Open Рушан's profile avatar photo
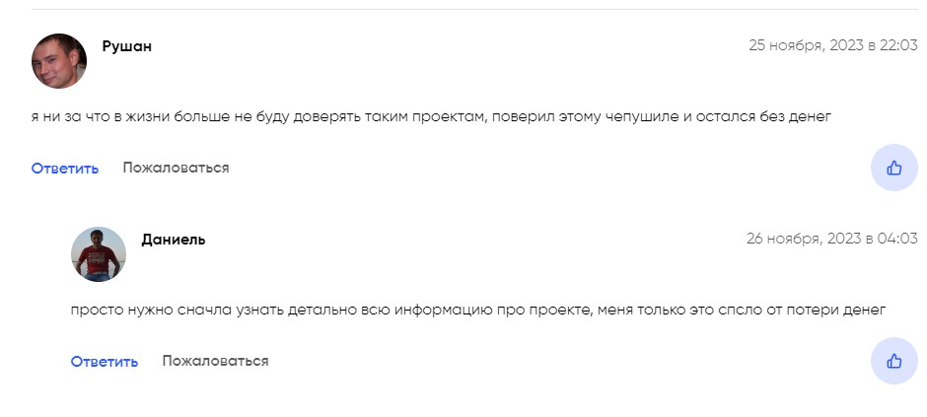This screenshot has width=927, height=417. tap(59, 61)
